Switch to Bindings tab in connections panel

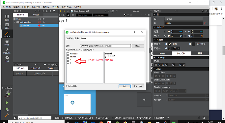36,68
